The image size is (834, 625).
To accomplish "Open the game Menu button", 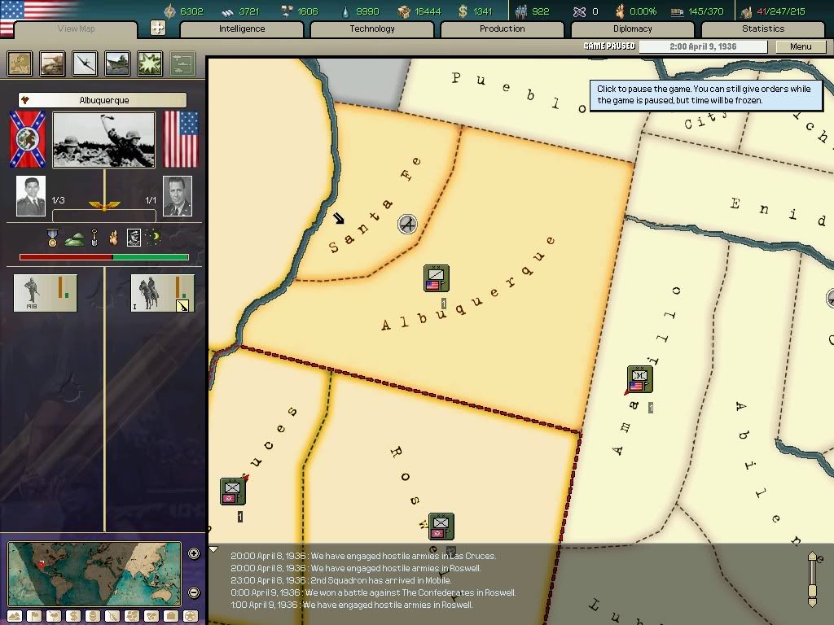I will pyautogui.click(x=801, y=46).
